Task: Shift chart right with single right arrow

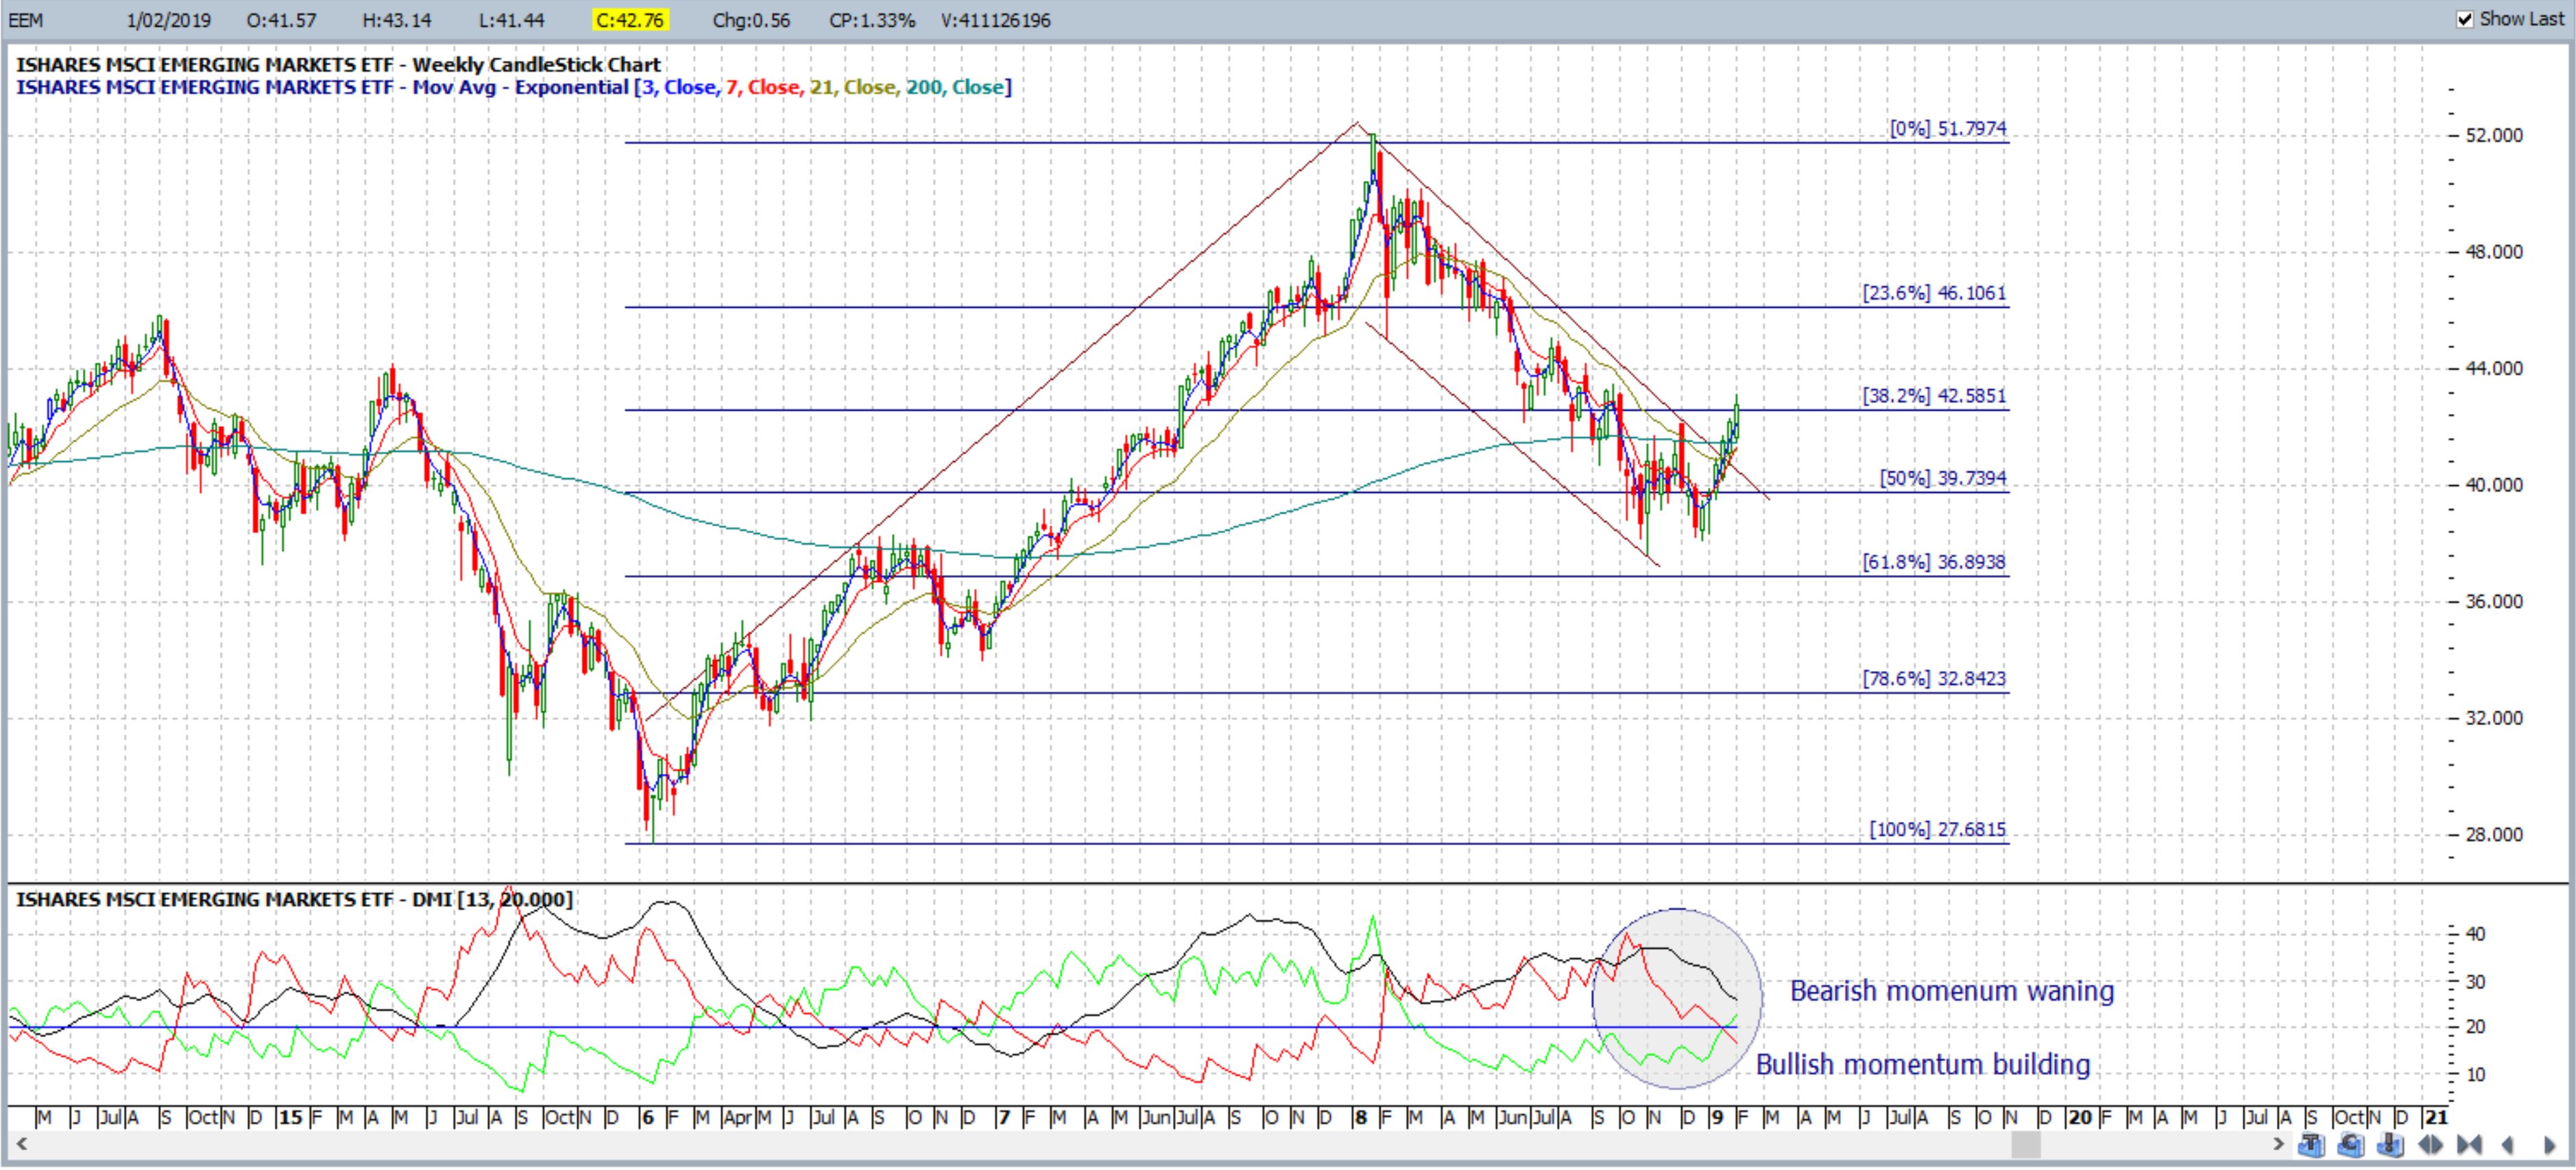Action: (2551, 1145)
